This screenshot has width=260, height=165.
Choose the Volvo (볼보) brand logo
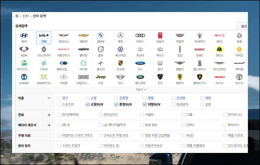click(x=101, y=49)
